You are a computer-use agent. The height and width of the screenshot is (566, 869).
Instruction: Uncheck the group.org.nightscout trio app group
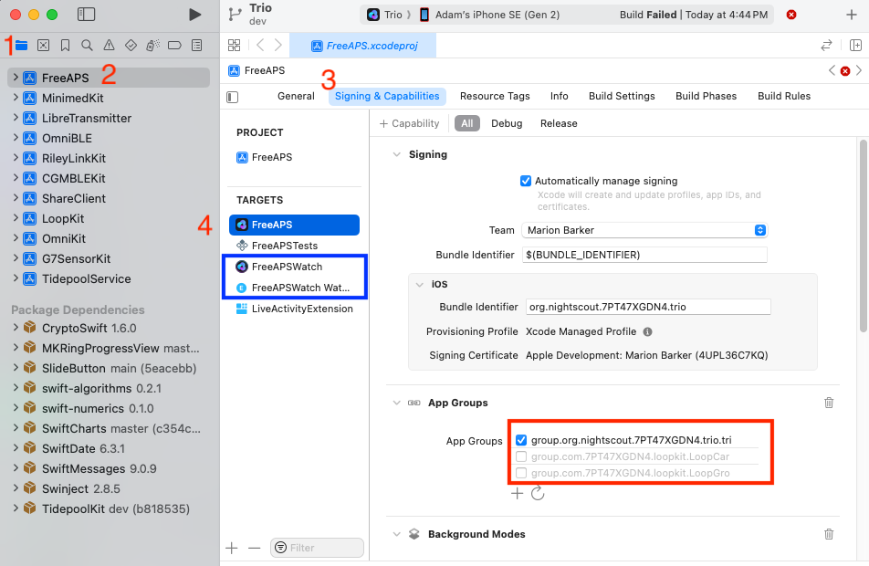[x=521, y=440]
